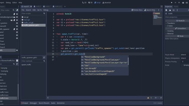Toggle visibility of lane3 node

coord(17,38)
